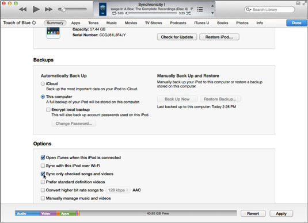
Task: Select the iCloud backup radio button
Action: (43, 84)
